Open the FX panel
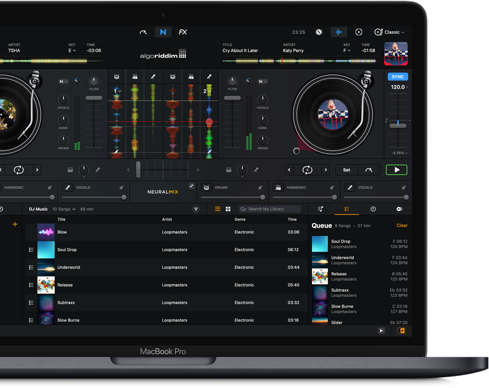The height and width of the screenshot is (388, 489). click(183, 32)
